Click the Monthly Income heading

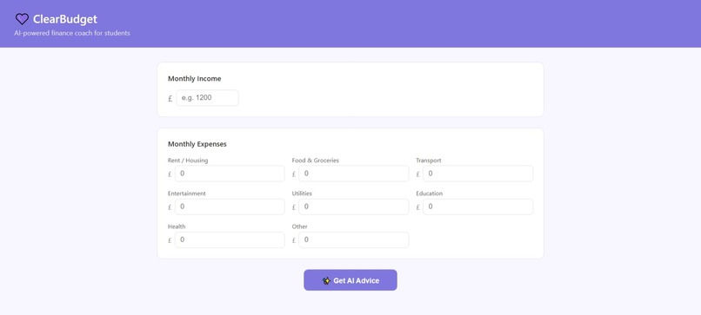[x=195, y=78]
